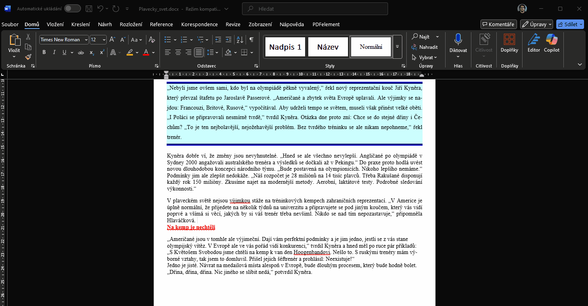This screenshot has height=306, width=588.
Task: Show paragraph marks with pilcrow icon
Action: pyautogui.click(x=251, y=40)
